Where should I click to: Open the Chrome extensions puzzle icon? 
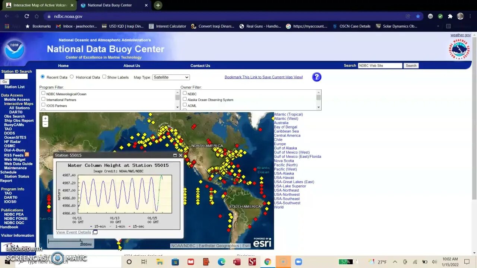tap(450, 16)
